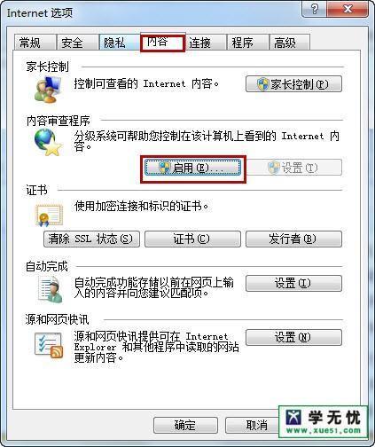Screen dimensions: 375x447
Task: Click the AutoComplete person form icon
Action: pos(51,289)
